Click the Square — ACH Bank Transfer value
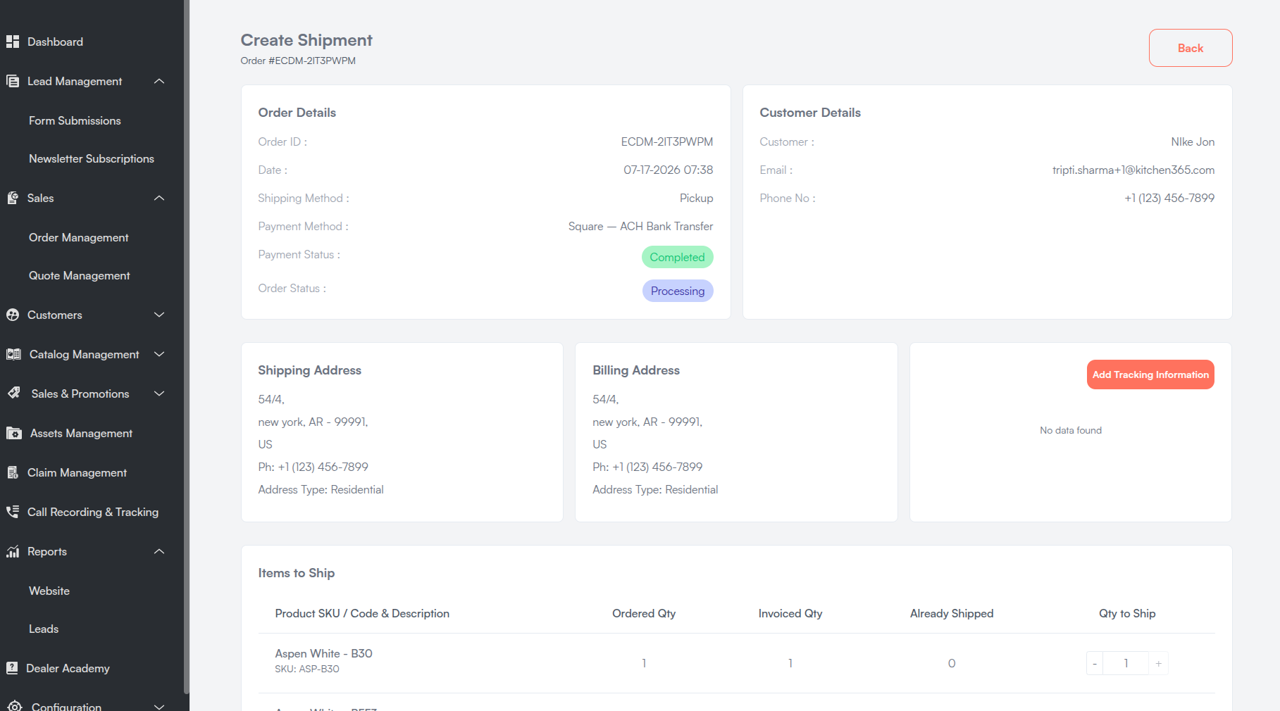This screenshot has height=711, width=1280. tap(640, 226)
